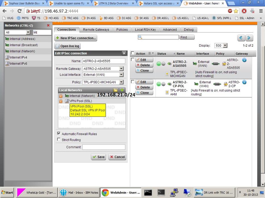Click the Name input field in edit form
The height and width of the screenshot is (198, 265).
coord(104,61)
